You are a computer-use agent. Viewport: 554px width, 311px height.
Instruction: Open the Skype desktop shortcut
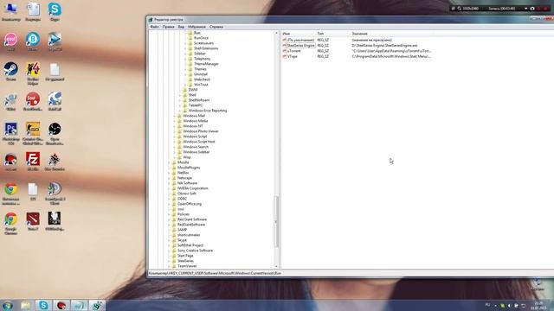click(x=55, y=11)
